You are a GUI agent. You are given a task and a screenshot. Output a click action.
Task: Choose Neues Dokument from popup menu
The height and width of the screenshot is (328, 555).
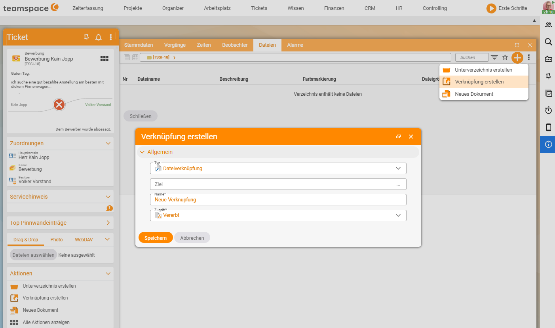(484, 94)
